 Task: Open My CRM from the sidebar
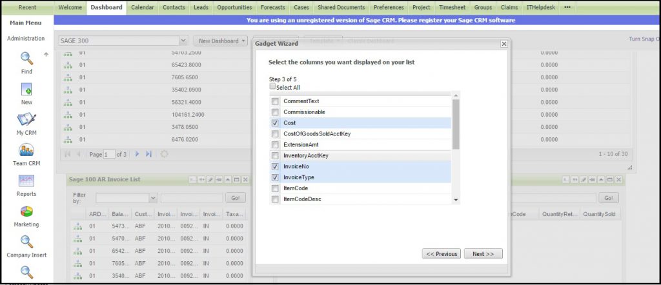pos(26,119)
